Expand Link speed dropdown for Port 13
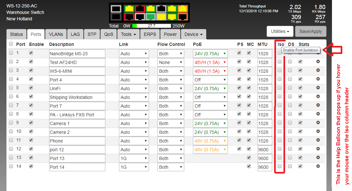This screenshot has width=352, height=191. click(134, 158)
